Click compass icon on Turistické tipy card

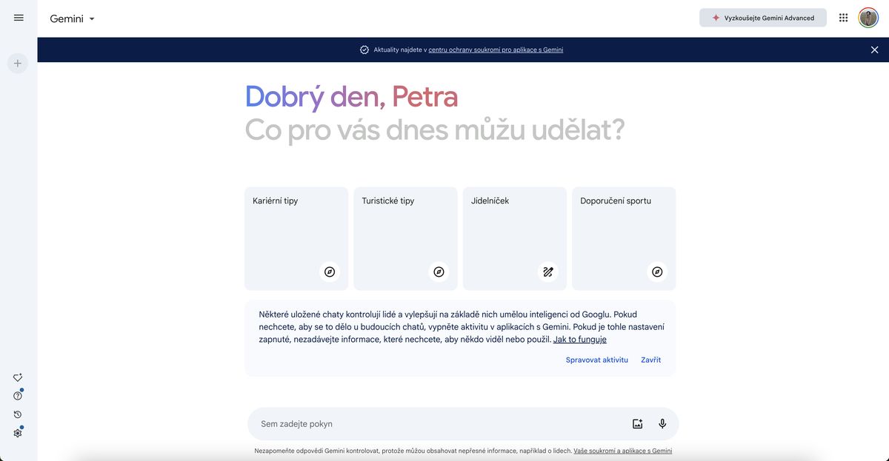click(x=439, y=272)
